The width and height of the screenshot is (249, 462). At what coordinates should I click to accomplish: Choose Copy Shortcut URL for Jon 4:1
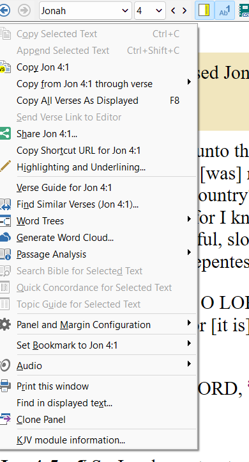pos(98,151)
